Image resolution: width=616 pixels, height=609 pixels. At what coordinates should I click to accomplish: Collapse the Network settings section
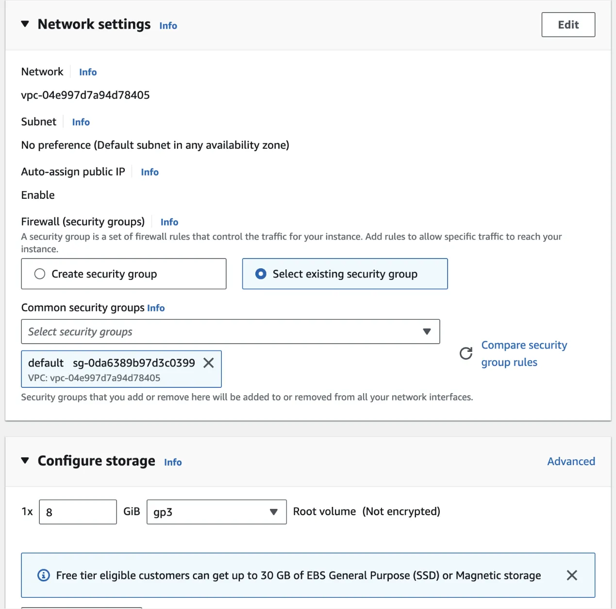[x=25, y=23]
